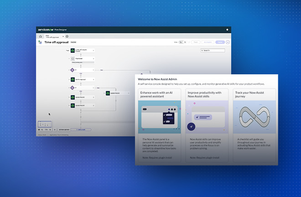Image resolution: width=301 pixels, height=197 pixels.
Task: Click the ServiceNow logo in the header
Action: pyautogui.click(x=46, y=30)
